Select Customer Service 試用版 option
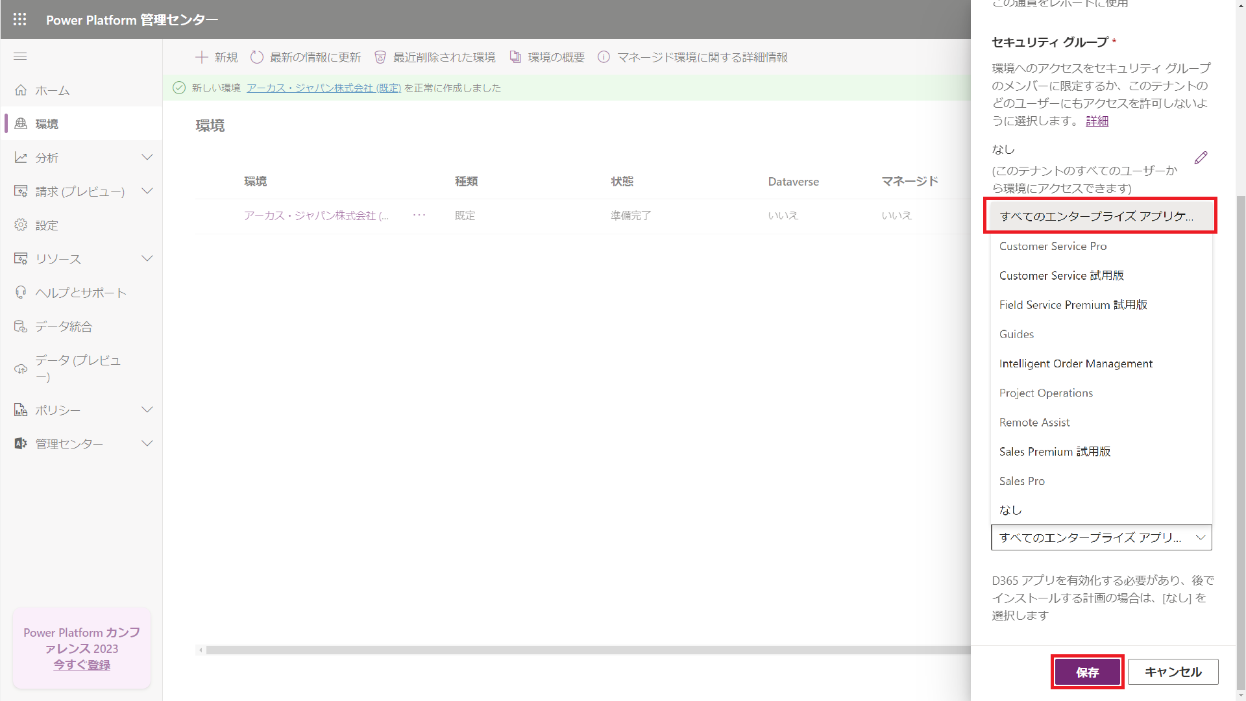1246x701 pixels. pos(1101,275)
